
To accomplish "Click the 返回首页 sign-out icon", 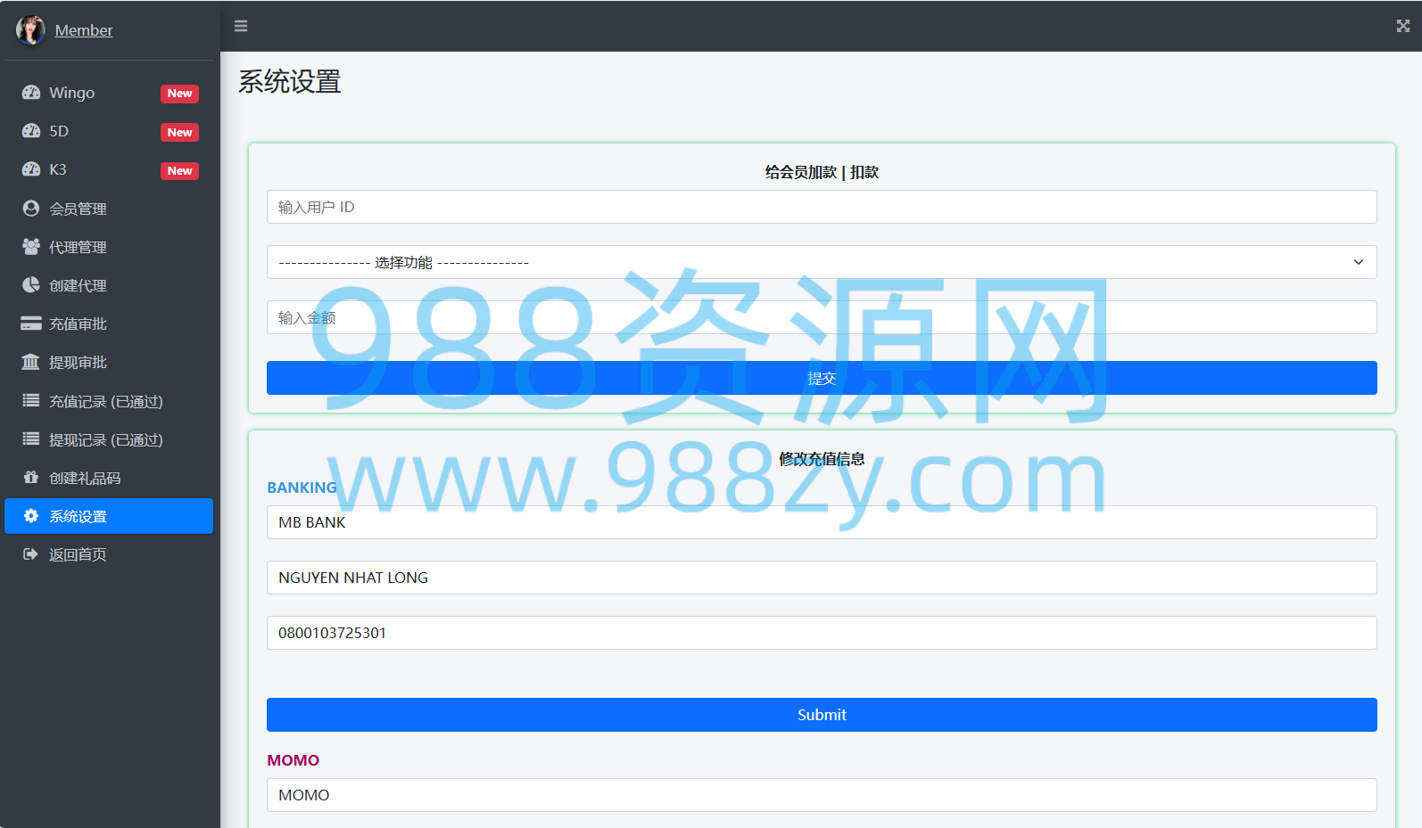I will (x=31, y=554).
